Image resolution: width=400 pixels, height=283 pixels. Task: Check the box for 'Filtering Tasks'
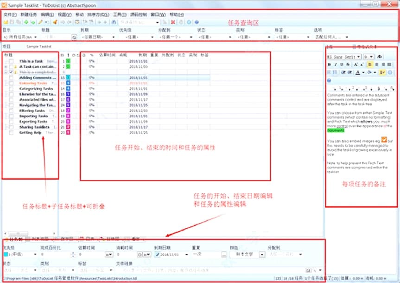pyautogui.click(x=11, y=110)
